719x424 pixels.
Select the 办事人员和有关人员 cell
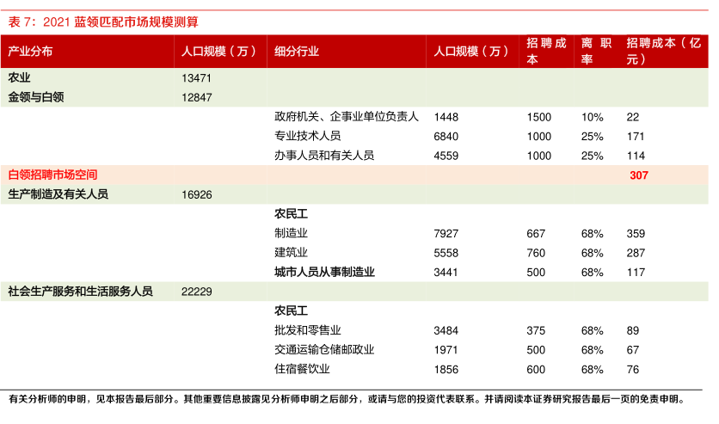tap(324, 156)
